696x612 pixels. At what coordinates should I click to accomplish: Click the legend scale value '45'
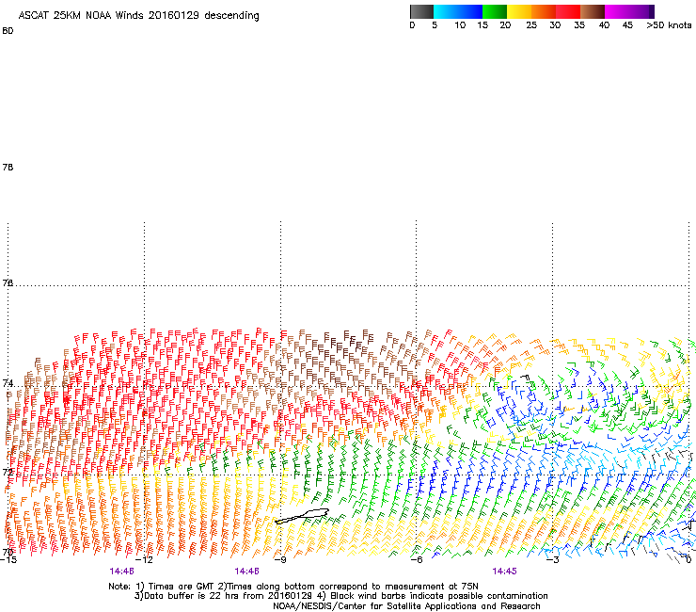tap(627, 25)
